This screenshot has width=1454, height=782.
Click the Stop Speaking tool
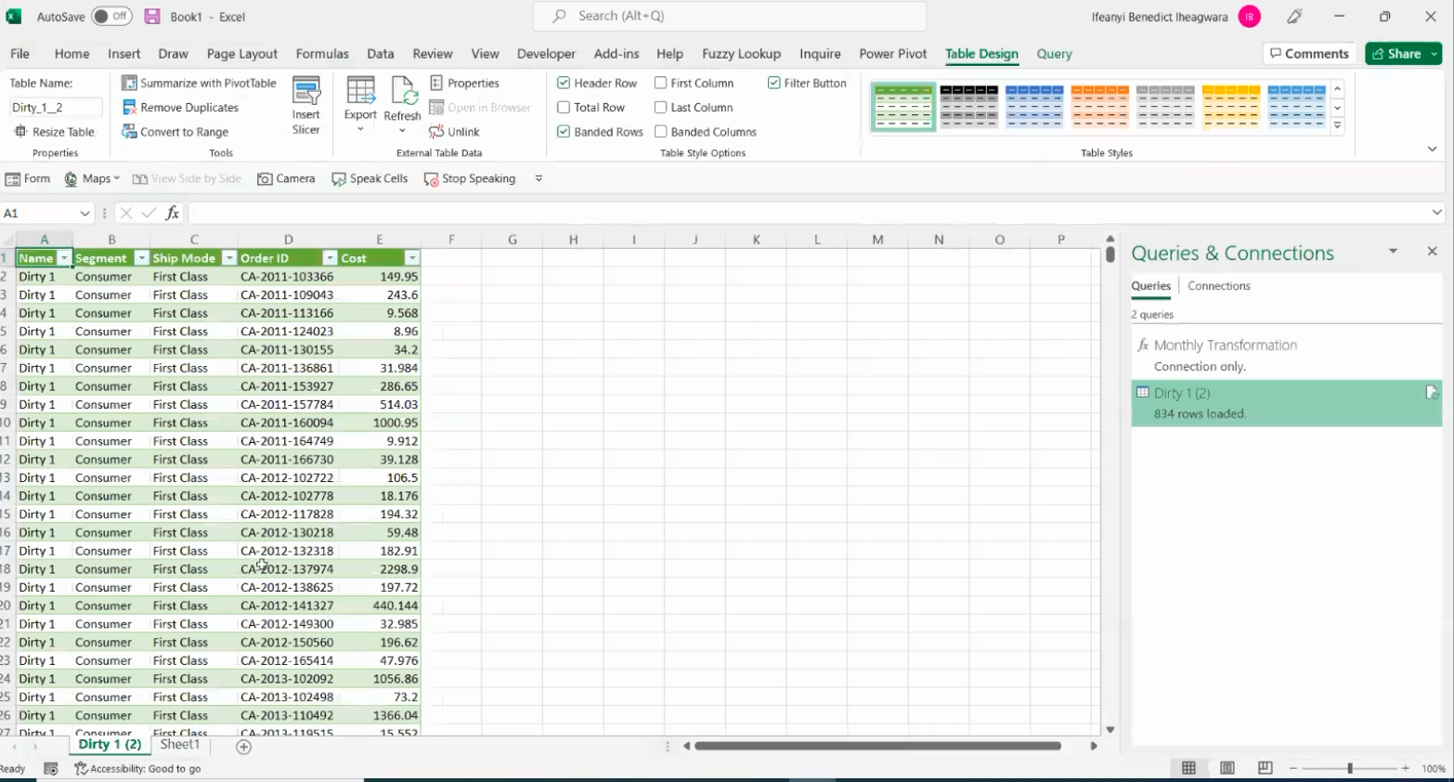470,178
